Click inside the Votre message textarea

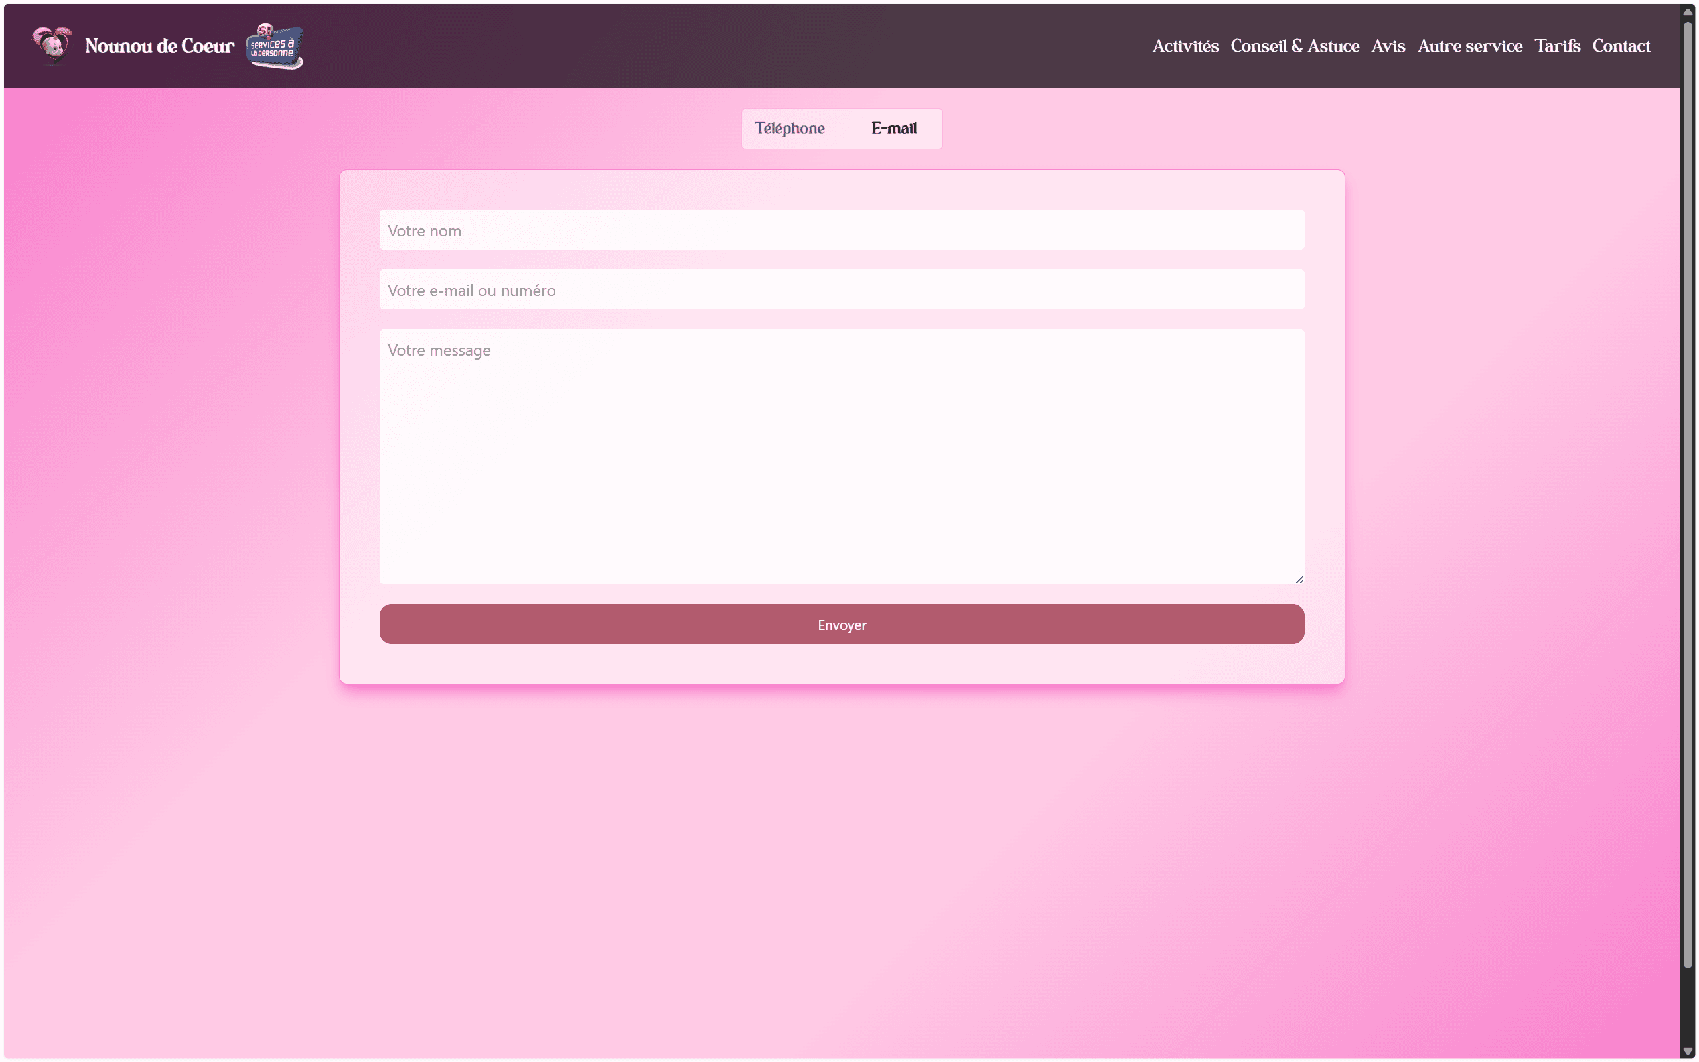click(841, 457)
